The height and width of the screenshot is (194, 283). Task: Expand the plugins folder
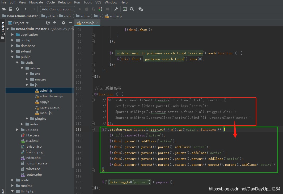click(x=27, y=118)
